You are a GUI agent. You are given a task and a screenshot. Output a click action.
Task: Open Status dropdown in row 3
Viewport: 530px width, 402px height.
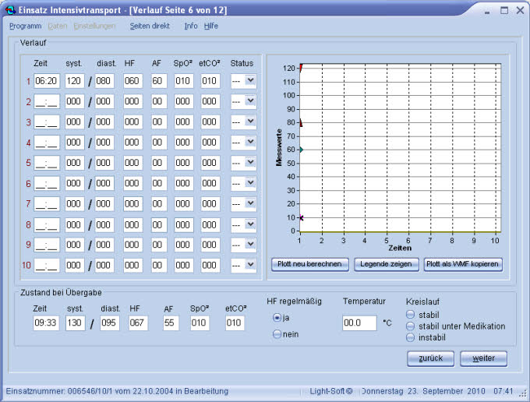click(x=250, y=122)
